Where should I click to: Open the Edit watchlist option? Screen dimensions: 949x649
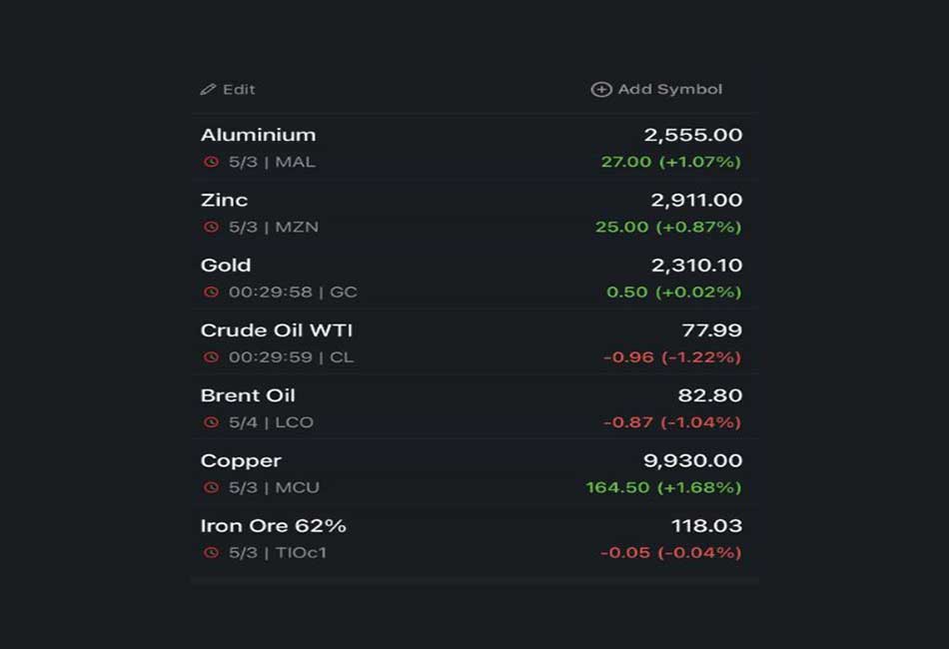[x=228, y=90]
